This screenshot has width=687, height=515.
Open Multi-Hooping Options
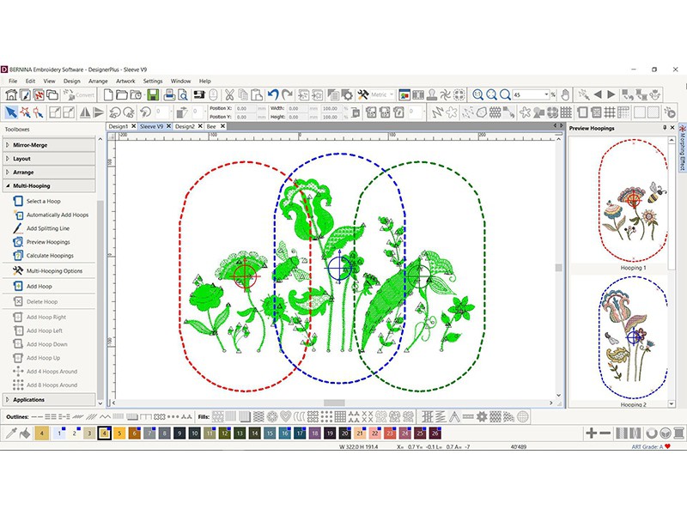pyautogui.click(x=53, y=271)
